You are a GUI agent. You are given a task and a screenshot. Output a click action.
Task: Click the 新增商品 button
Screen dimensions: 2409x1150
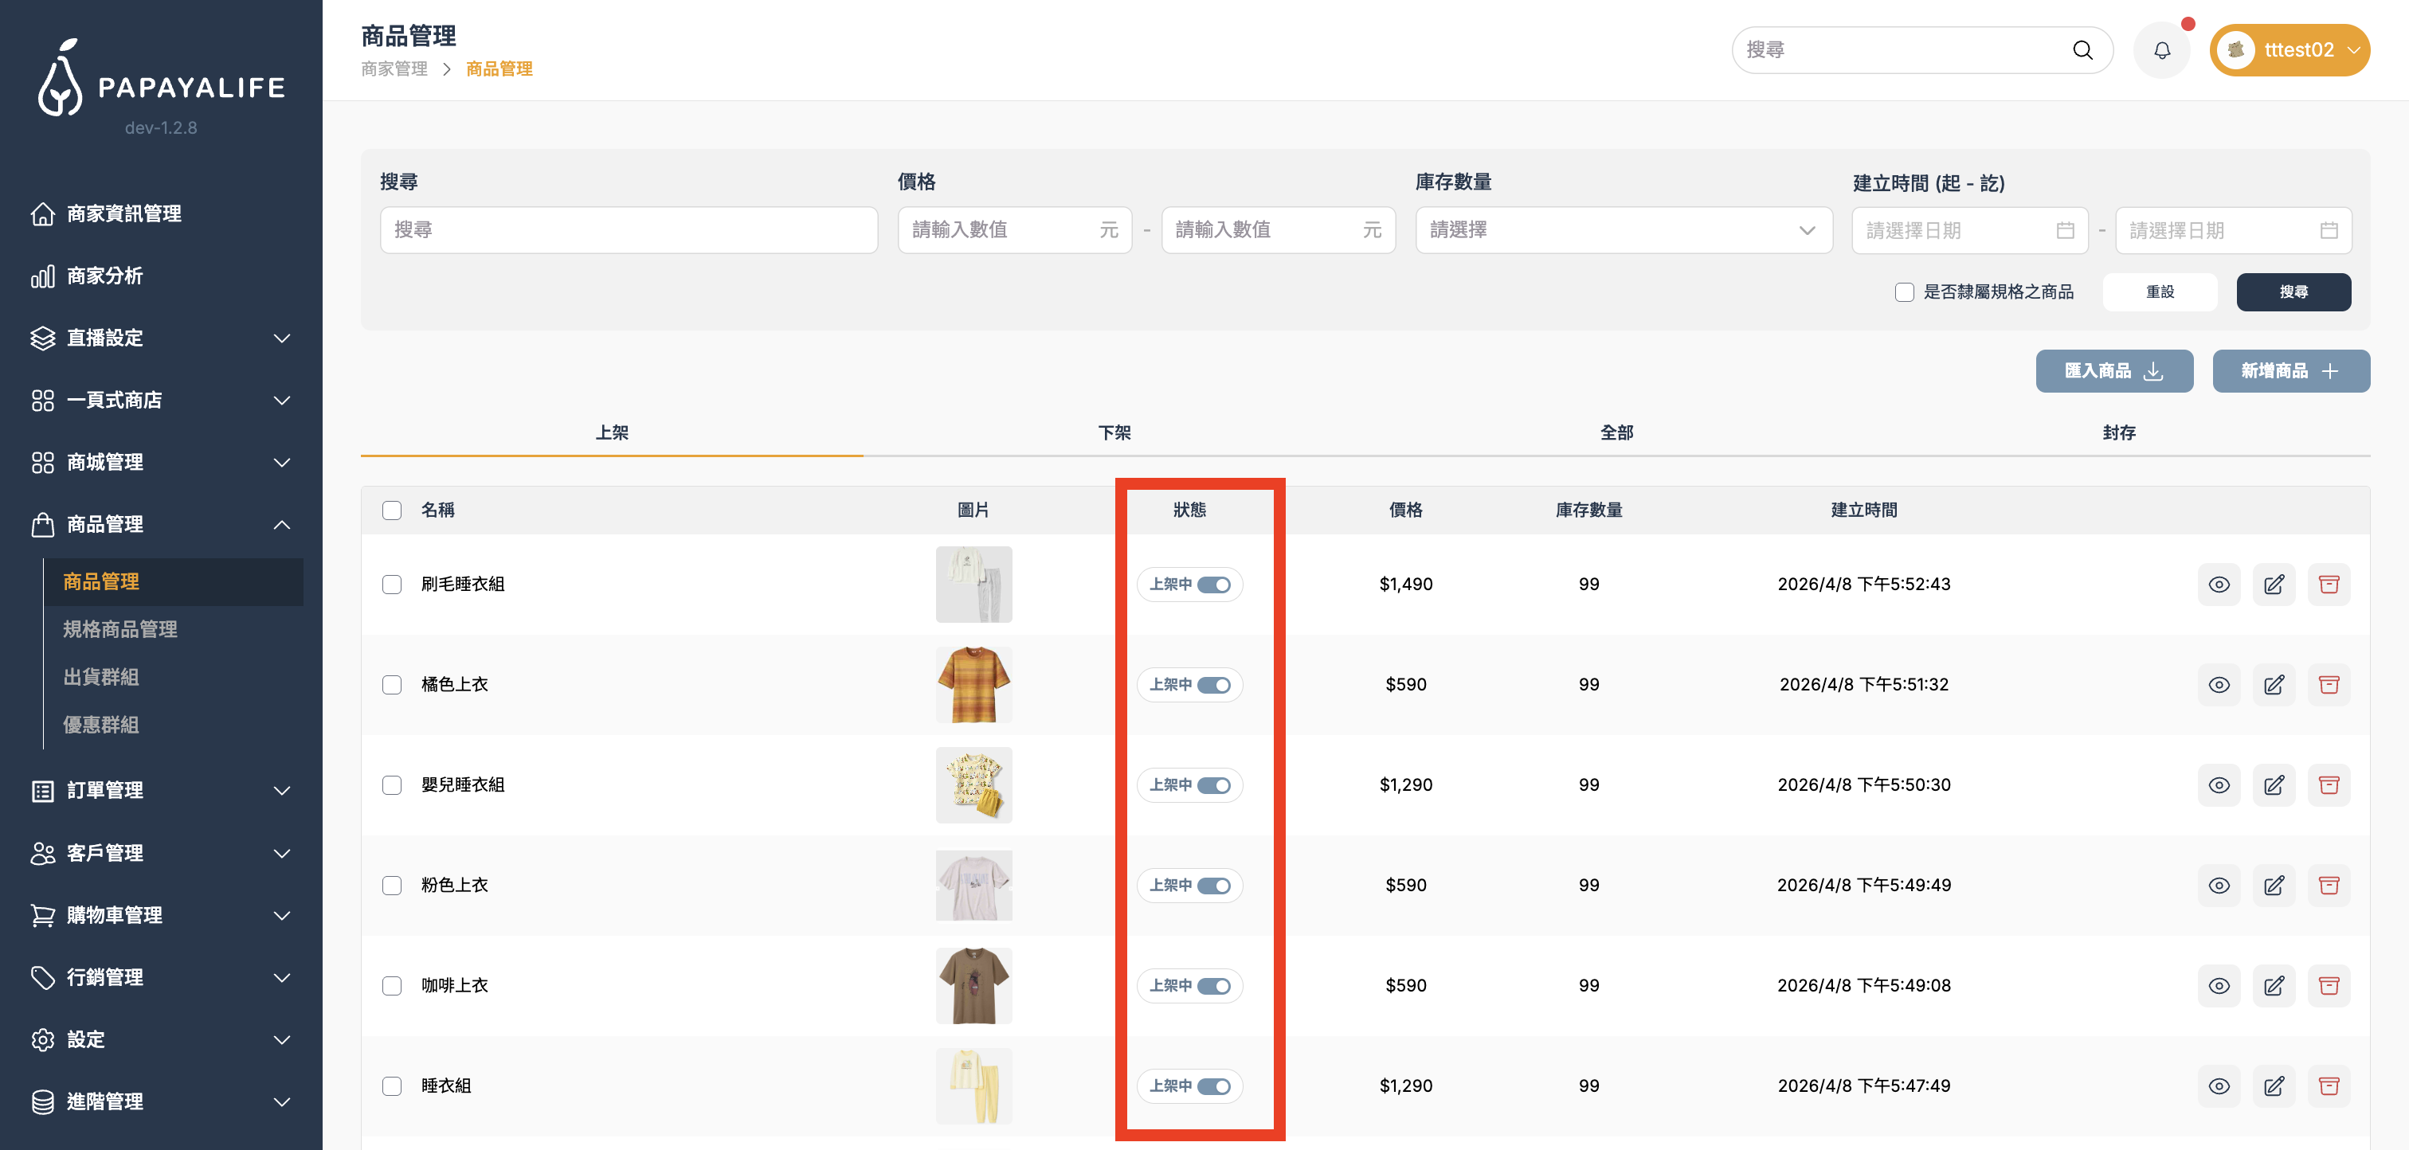click(x=2290, y=371)
